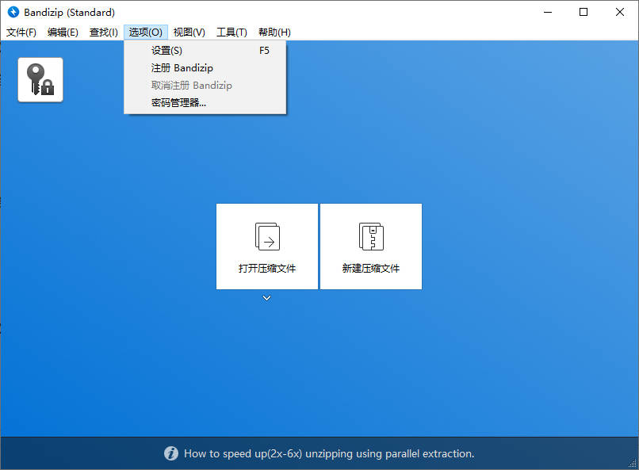The width and height of the screenshot is (639, 470).
Task: Click the info icon in bottom bar
Action: (171, 453)
